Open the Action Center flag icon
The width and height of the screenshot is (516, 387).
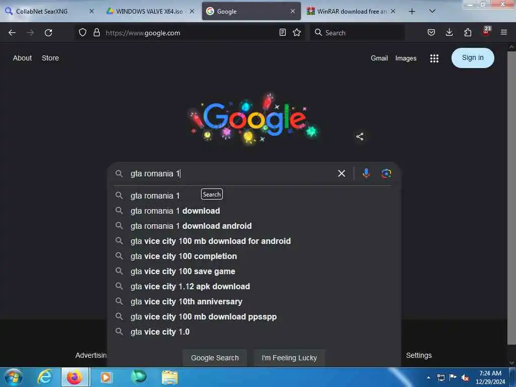(453, 377)
